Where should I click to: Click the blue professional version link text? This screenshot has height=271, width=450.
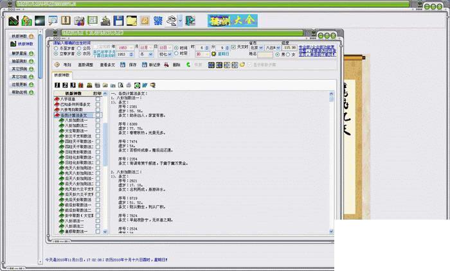[317, 51]
